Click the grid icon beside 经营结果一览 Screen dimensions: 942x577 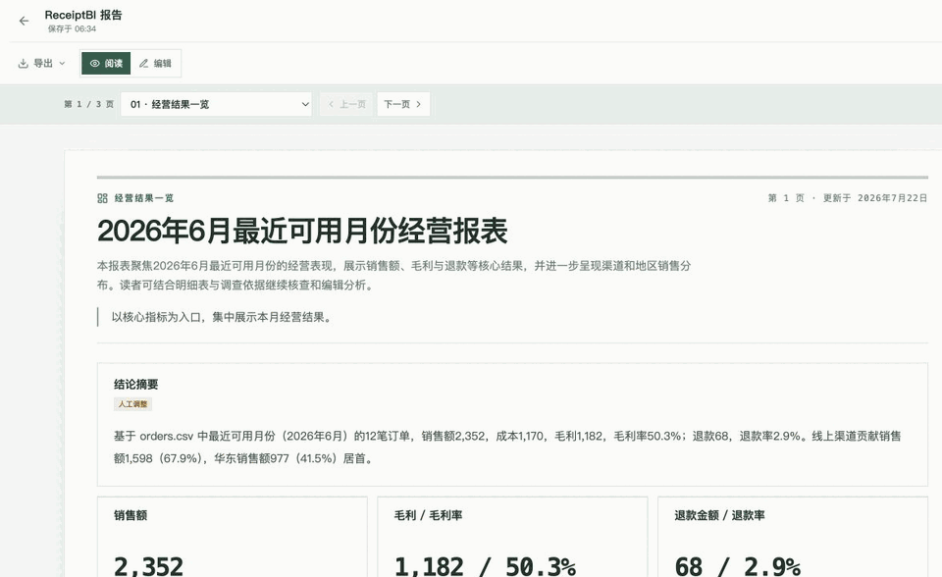(102, 198)
